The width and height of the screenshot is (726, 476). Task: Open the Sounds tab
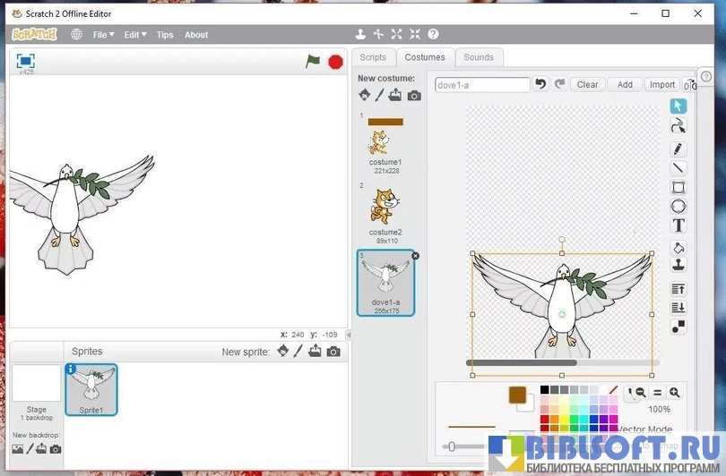click(479, 57)
